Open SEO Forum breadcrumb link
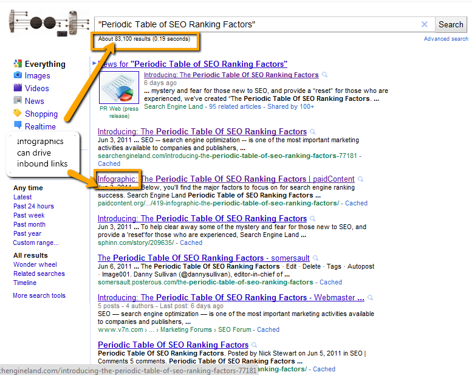Screen dimensions: 472x375 [234, 329]
